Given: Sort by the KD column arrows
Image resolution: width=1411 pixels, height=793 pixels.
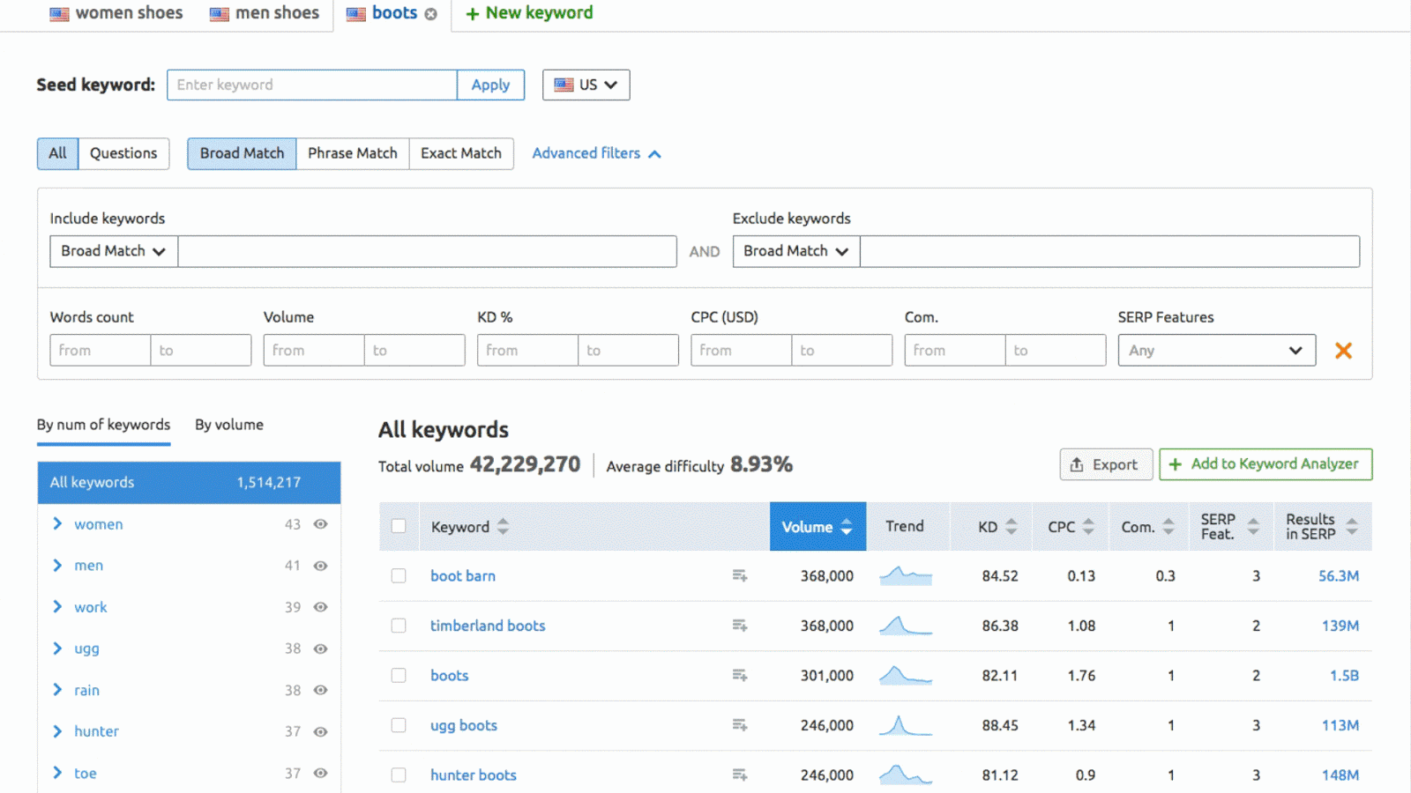Looking at the screenshot, I should tap(1012, 527).
